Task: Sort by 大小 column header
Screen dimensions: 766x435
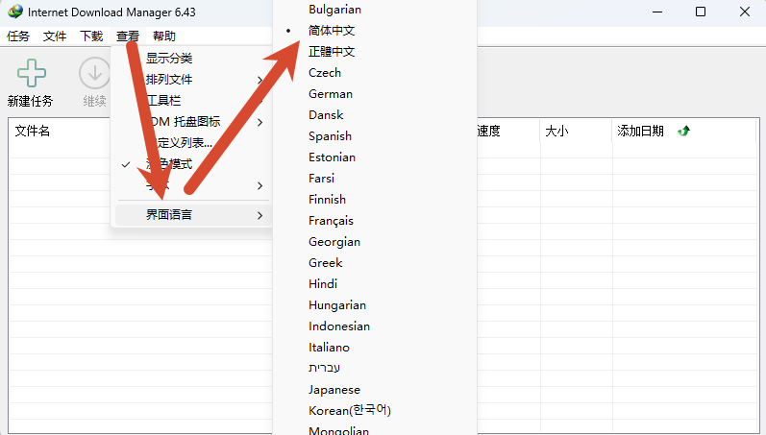Action: (x=556, y=131)
